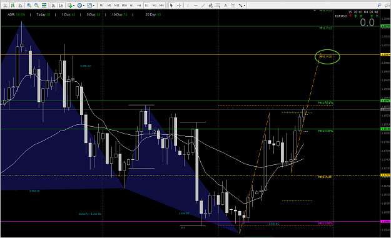Screen dimensions: 391x238
Task: Open the add indicators list
Action: coord(70,5)
